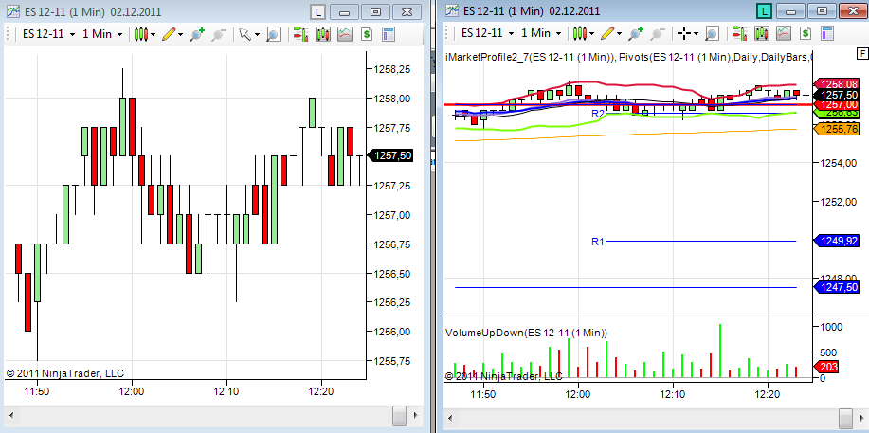Maximize the left chart window
Image resolution: width=869 pixels, height=433 pixels.
point(375,11)
